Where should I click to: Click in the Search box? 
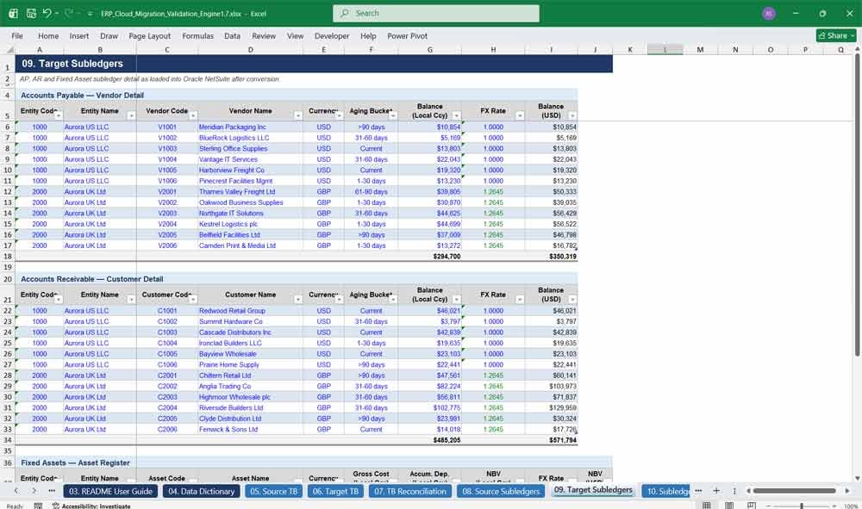436,13
